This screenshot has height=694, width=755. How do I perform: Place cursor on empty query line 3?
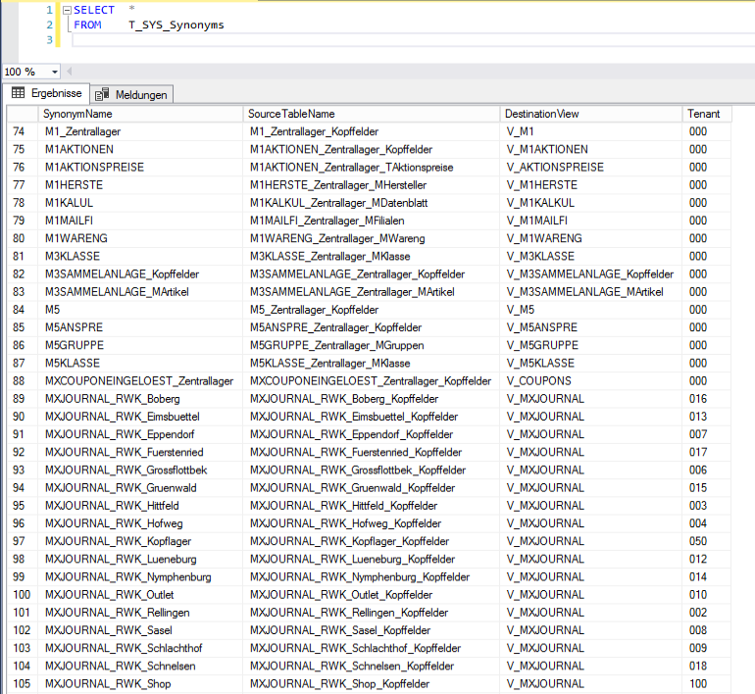413,40
